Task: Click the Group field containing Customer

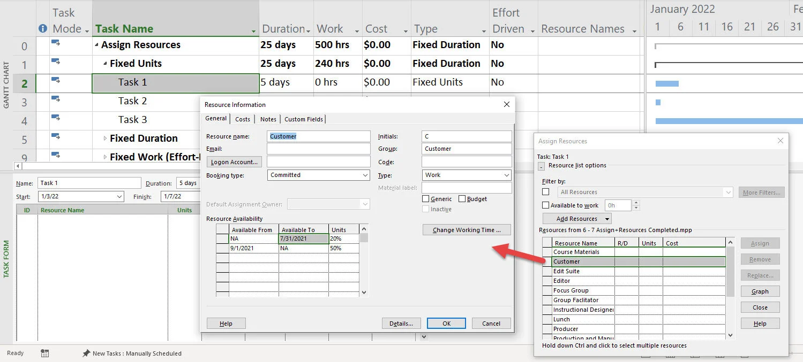Action: [x=467, y=149]
